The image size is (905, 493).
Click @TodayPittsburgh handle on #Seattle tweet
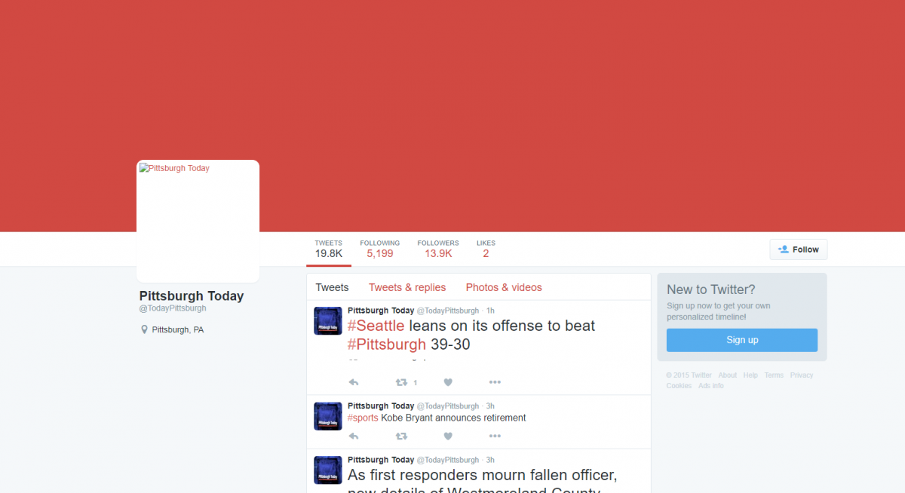coord(448,311)
